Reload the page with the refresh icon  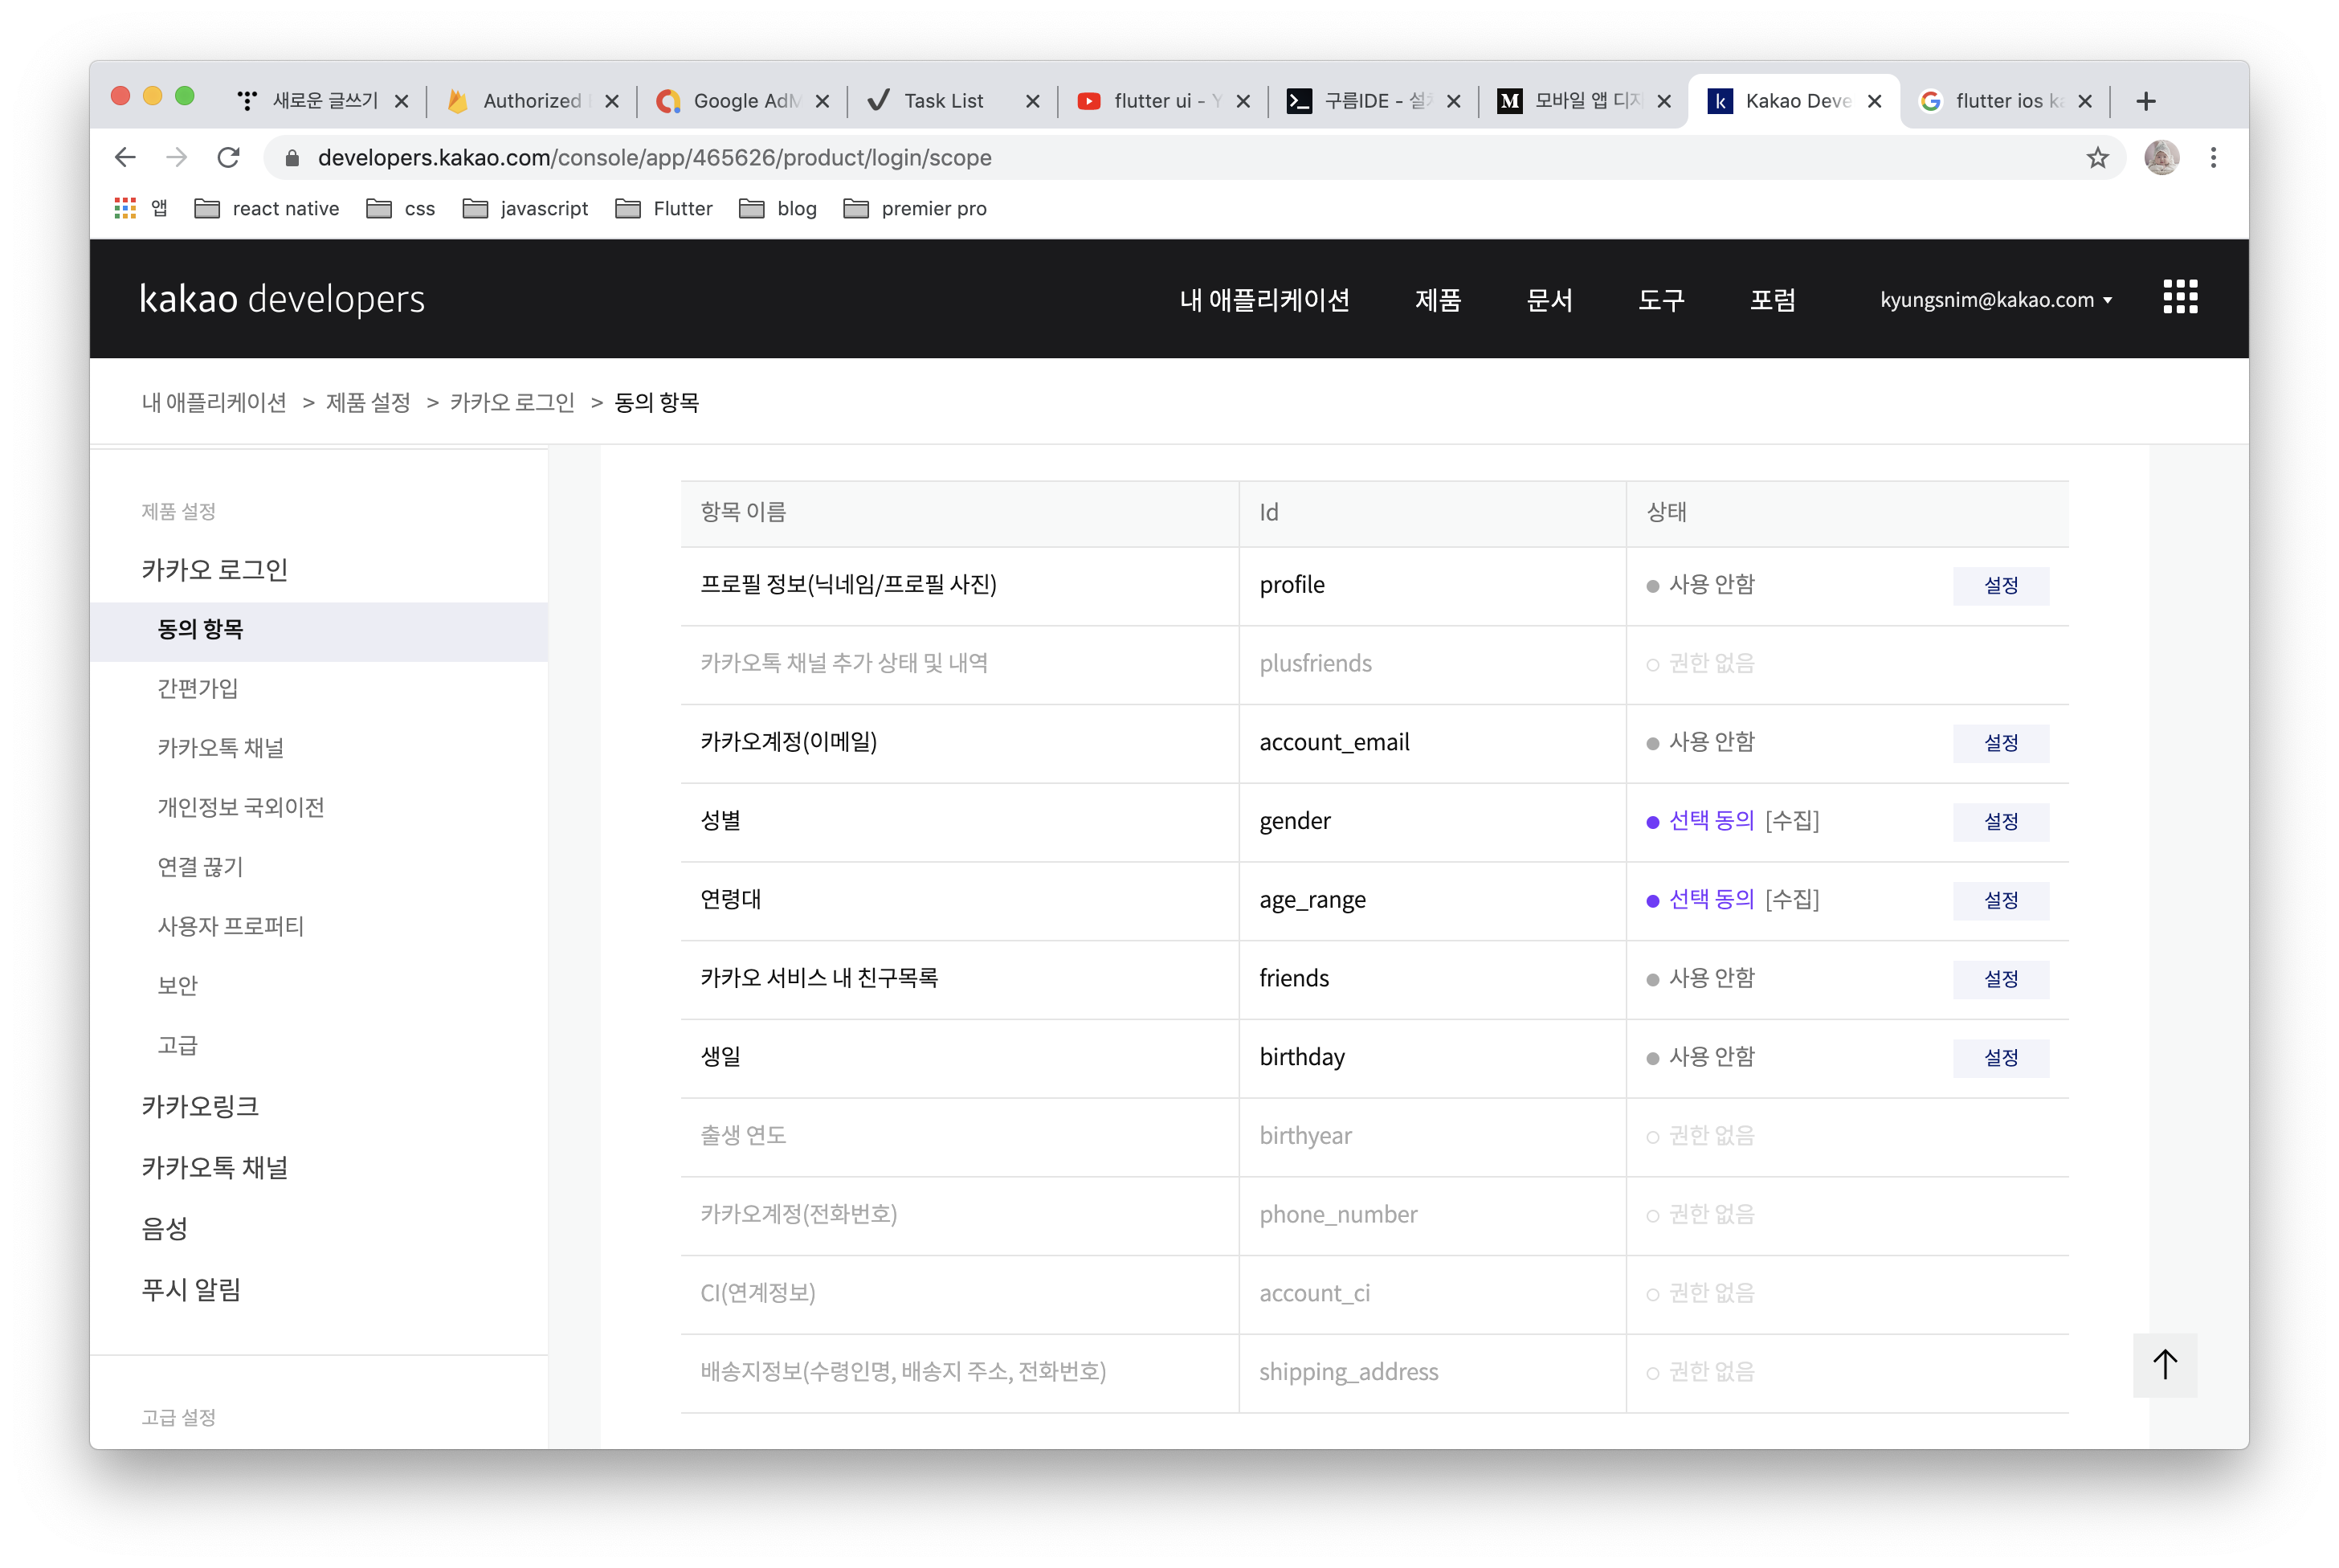[x=229, y=158]
